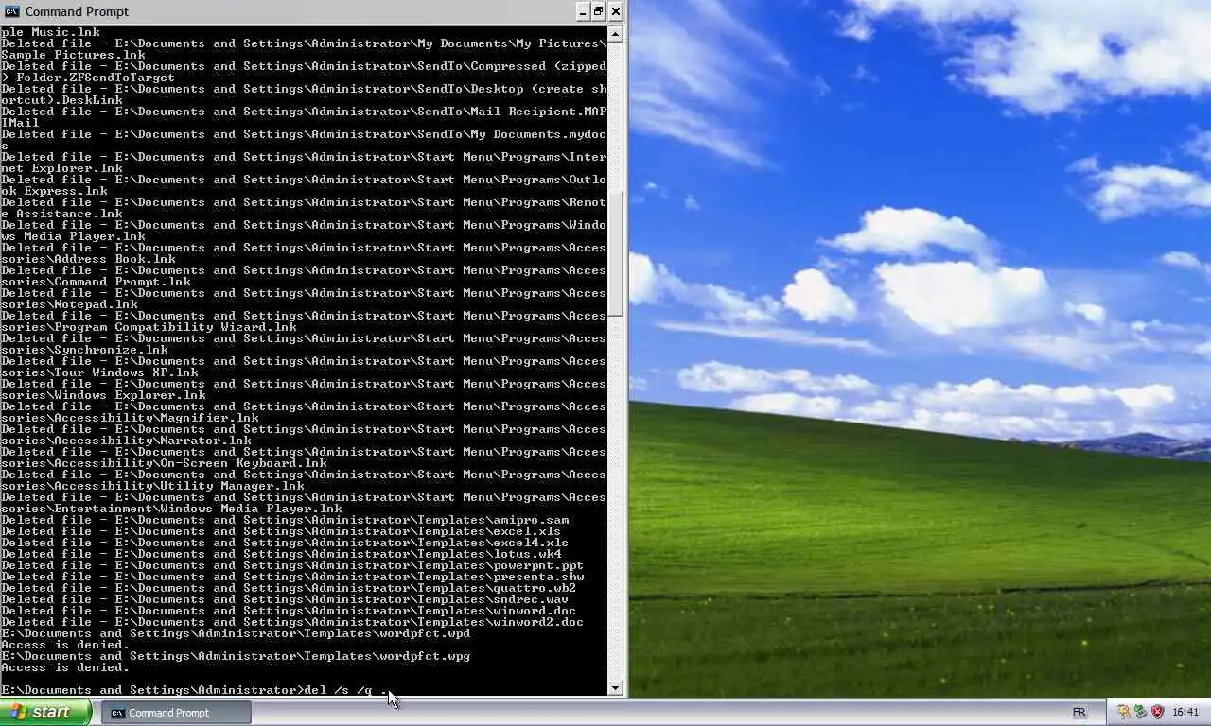This screenshot has height=726, width=1211.
Task: Click the deleted winword2.doc line
Action: [292, 622]
